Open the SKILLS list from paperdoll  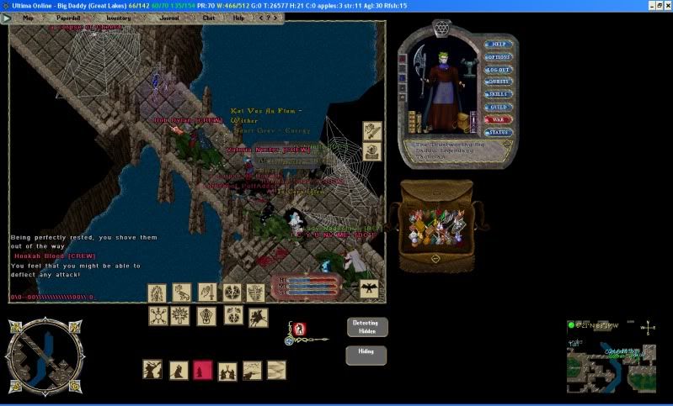pos(499,94)
